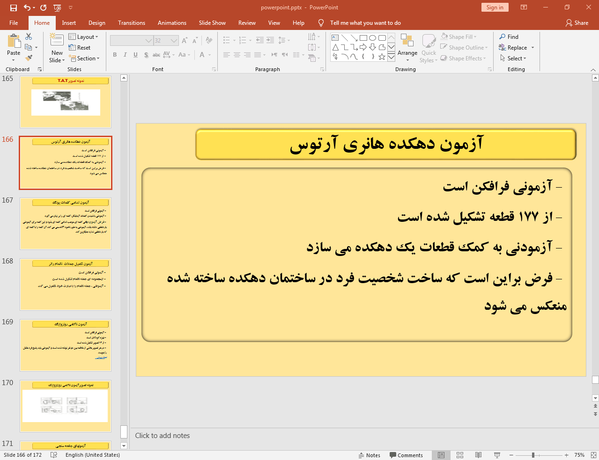Insert oval shape from shapes gallery
This screenshot has width=599, height=460.
tap(373, 38)
